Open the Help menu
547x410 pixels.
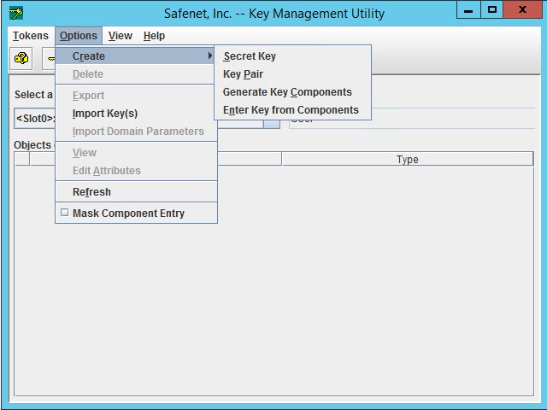[154, 36]
